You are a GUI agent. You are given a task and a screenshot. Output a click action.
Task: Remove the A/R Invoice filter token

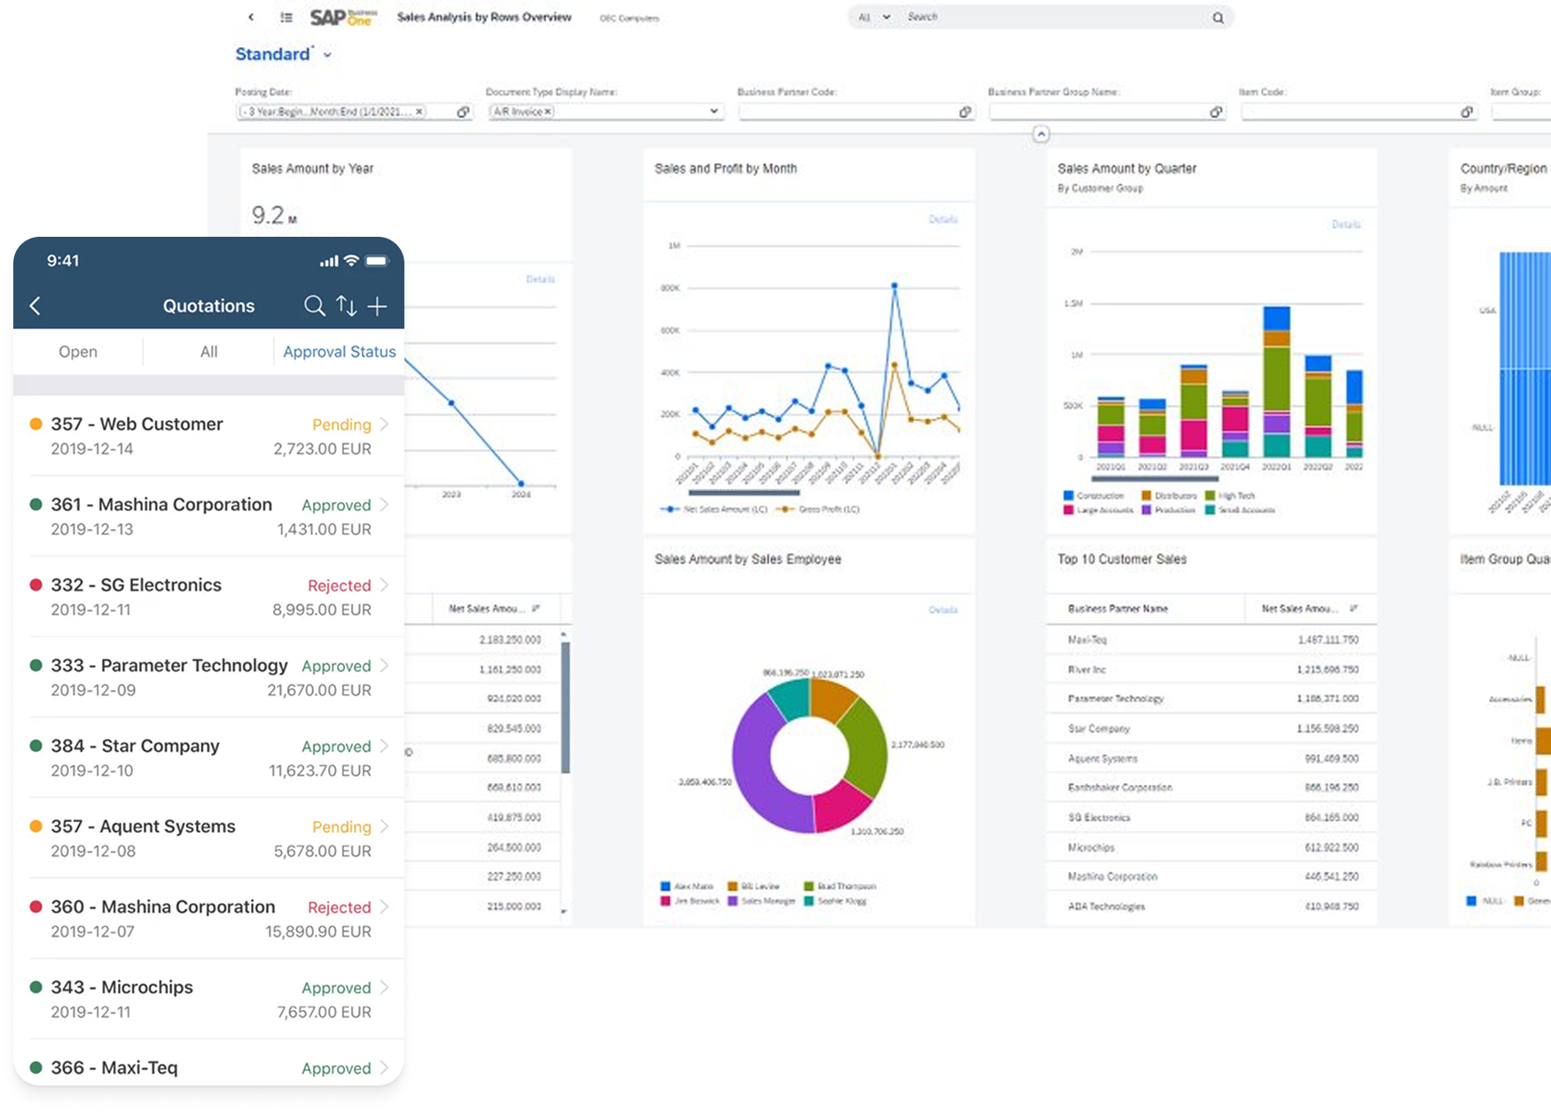548,112
